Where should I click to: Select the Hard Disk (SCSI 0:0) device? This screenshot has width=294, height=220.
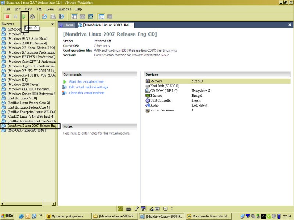[x=218, y=86]
